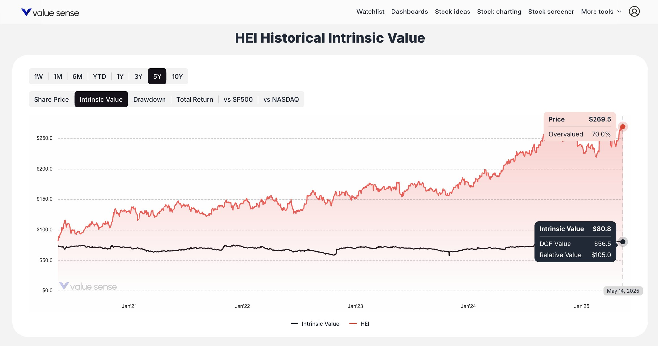Click the Jan'22 x-axis label
Screen dimensions: 658x346
pos(242,306)
